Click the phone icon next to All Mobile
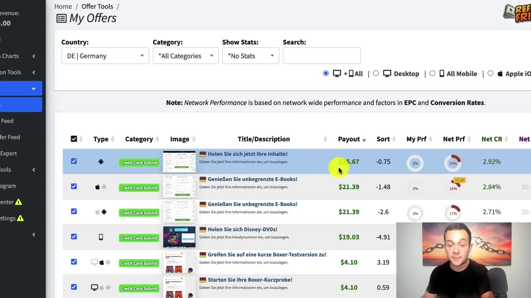This screenshot has height=298, width=531. click(x=442, y=74)
